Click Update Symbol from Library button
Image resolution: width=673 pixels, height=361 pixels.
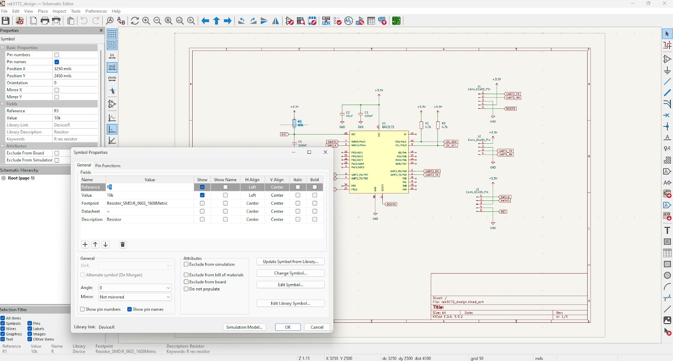coord(291,261)
